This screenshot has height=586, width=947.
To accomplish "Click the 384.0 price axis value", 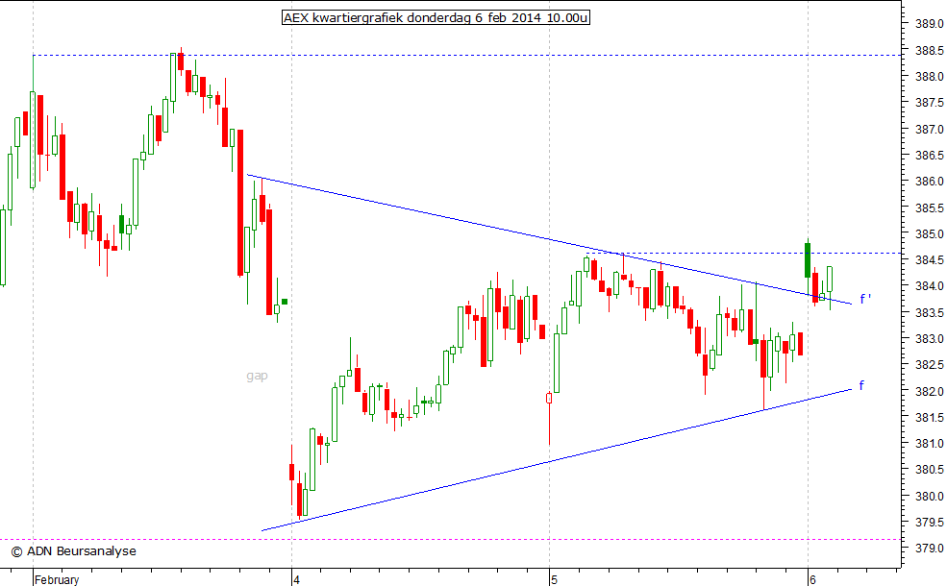I will 929,286.
